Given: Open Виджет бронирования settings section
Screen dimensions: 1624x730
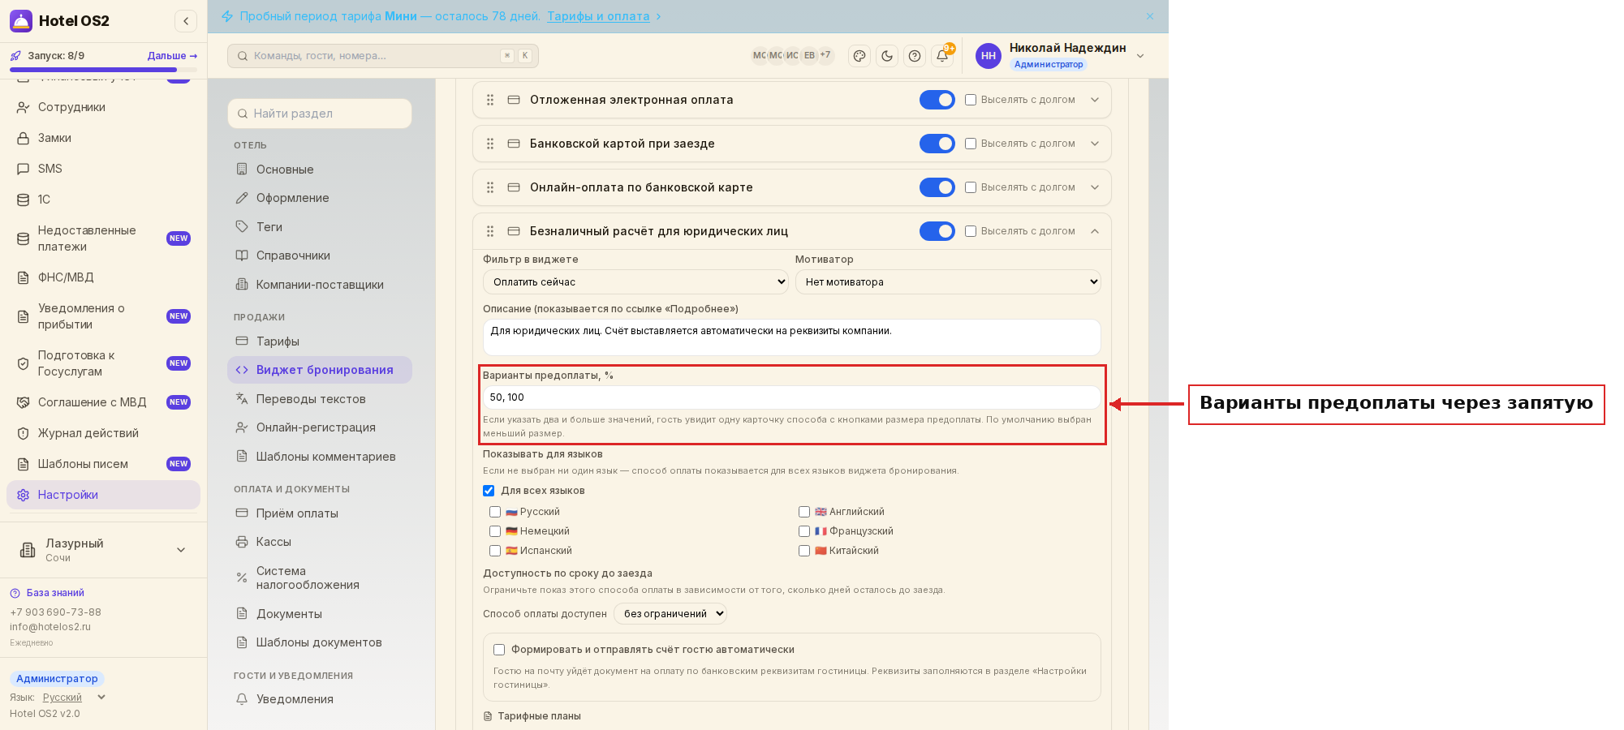Looking at the screenshot, I should pos(320,370).
